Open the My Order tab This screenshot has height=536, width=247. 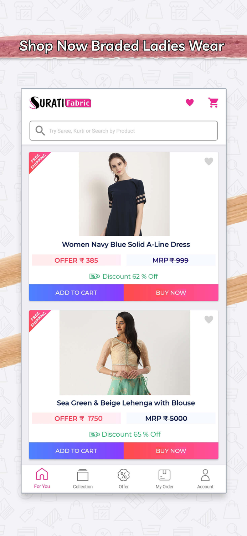(x=164, y=479)
